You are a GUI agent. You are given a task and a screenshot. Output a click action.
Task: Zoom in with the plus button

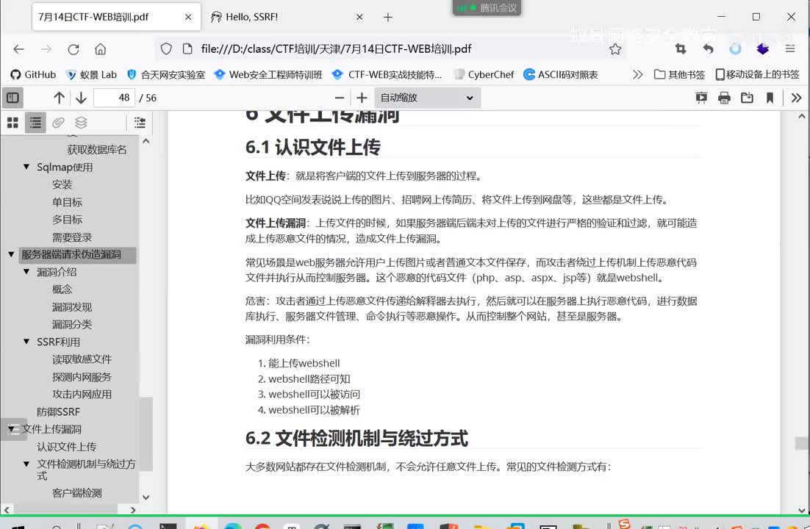tap(362, 98)
